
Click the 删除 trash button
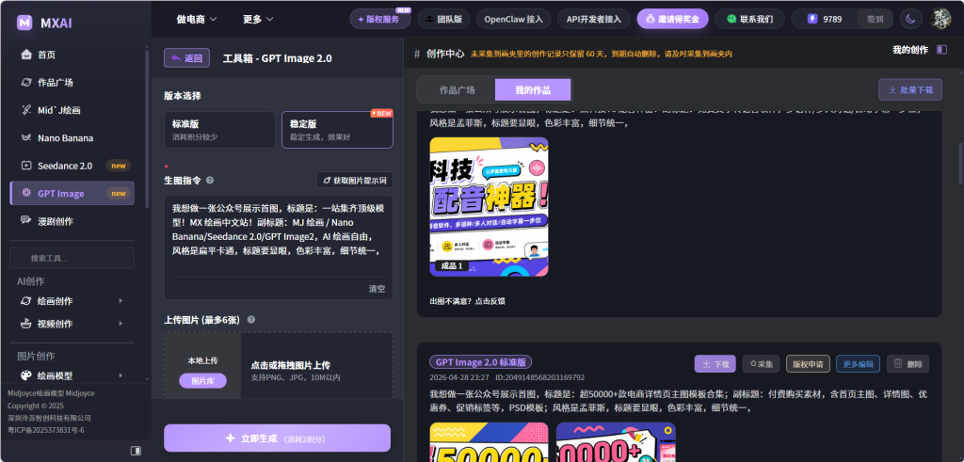pyautogui.click(x=908, y=364)
